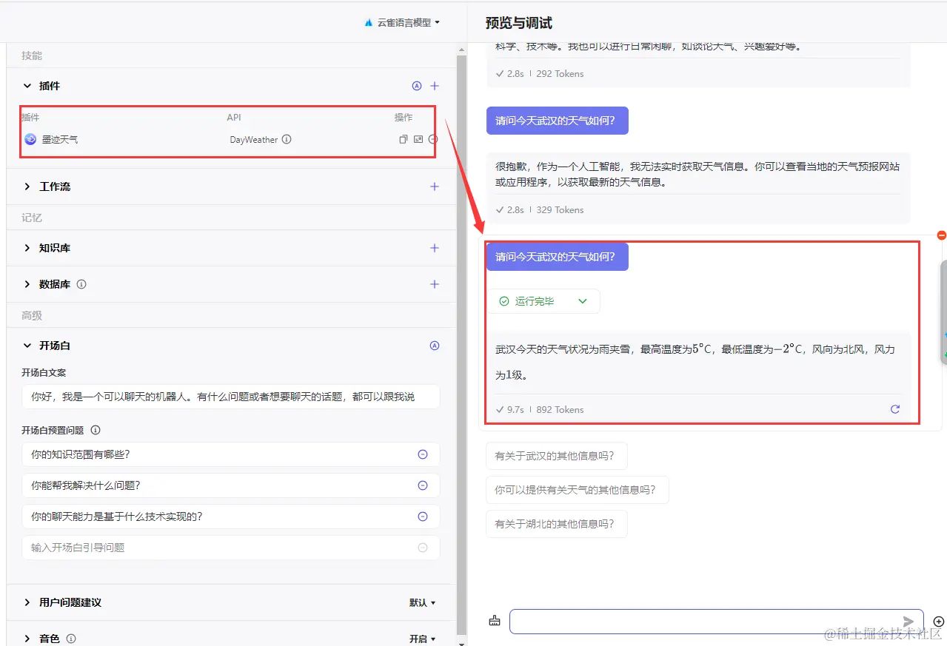The image size is (947, 646).
Task: Click the 输入开场白引导问题 input field
Action: 230,548
